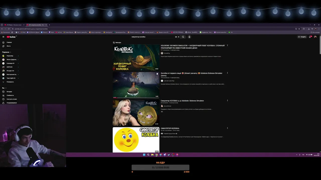Open the Windows Start menu
The width and height of the screenshot is (321, 180).
[x=144, y=155]
